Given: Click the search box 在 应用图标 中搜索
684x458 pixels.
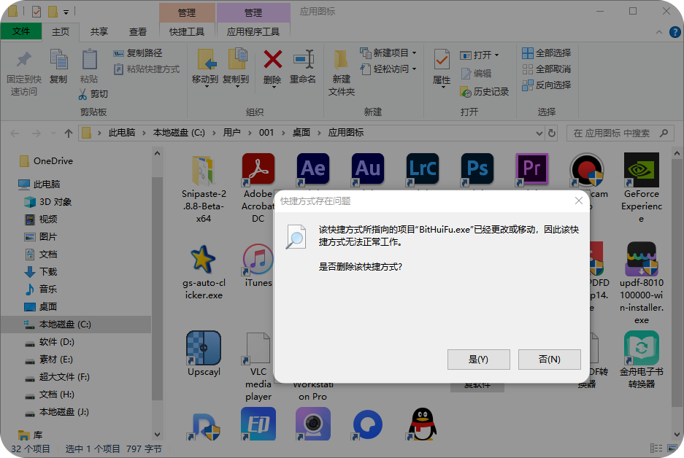Looking at the screenshot, I should [x=620, y=133].
